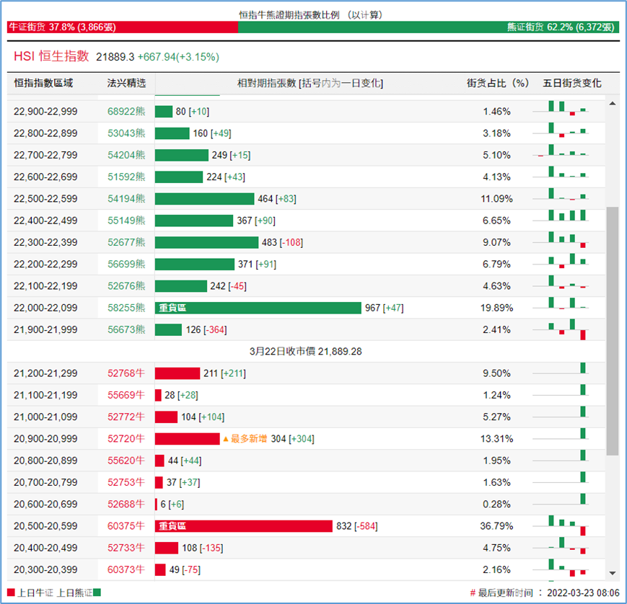Open the 58255熊 warrant link

tap(126, 308)
